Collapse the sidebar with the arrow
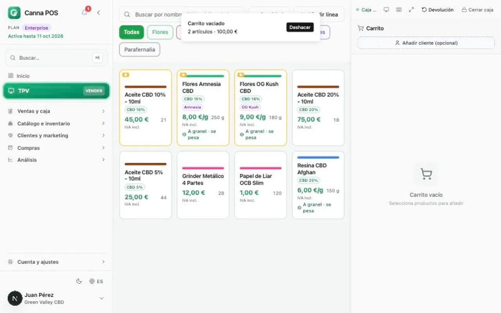The width and height of the screenshot is (501, 313). click(x=99, y=13)
